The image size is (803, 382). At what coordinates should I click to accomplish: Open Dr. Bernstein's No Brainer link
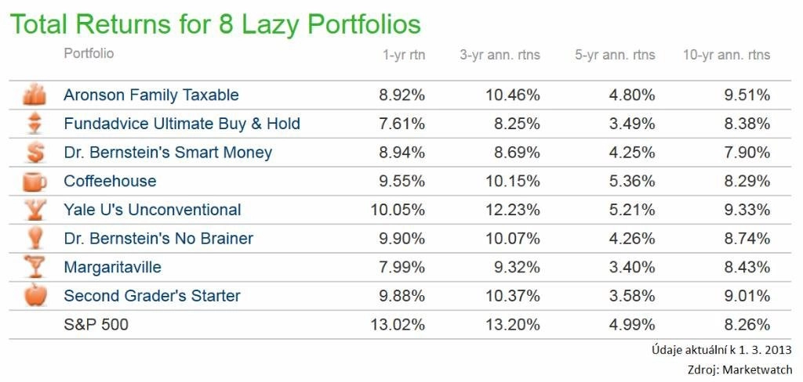pyautogui.click(x=158, y=238)
